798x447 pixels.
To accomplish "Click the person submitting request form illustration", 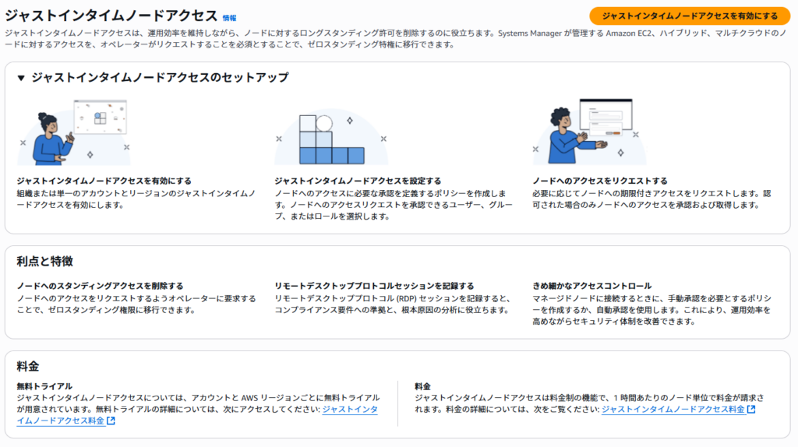I will pos(588,131).
